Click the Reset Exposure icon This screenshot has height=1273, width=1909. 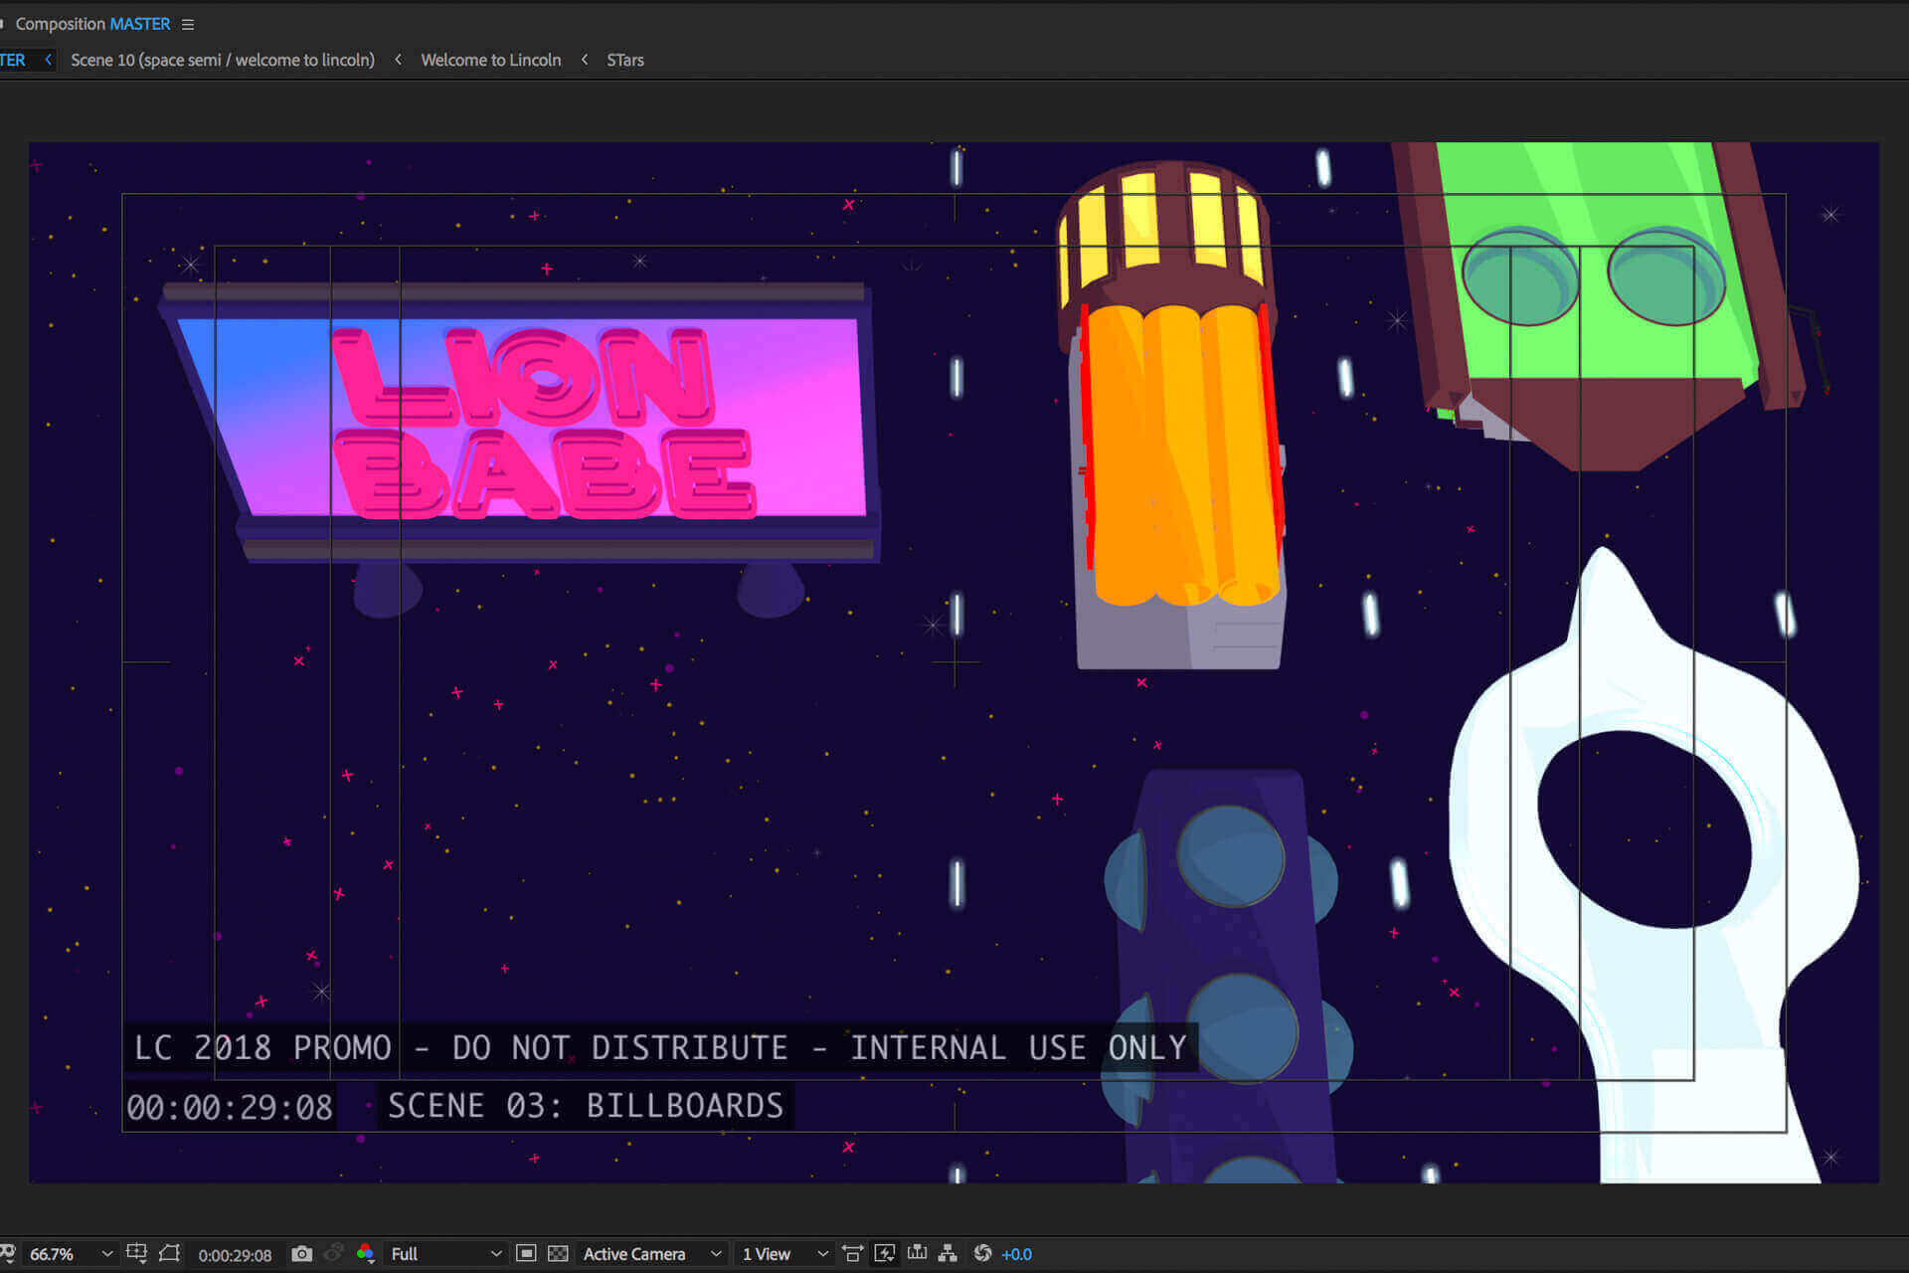pyautogui.click(x=982, y=1253)
